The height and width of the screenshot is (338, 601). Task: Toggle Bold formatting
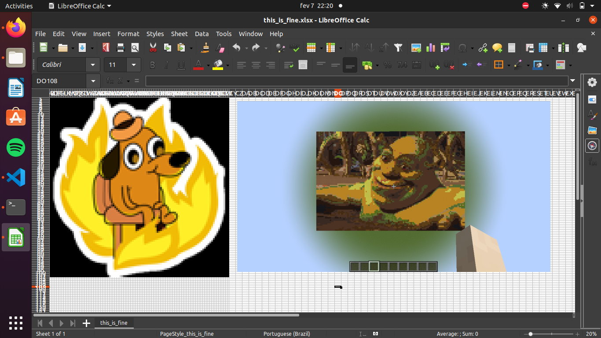152,65
